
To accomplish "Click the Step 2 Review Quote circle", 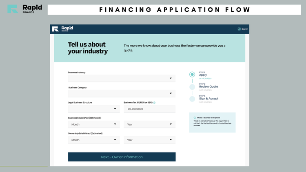I will (192, 87).
